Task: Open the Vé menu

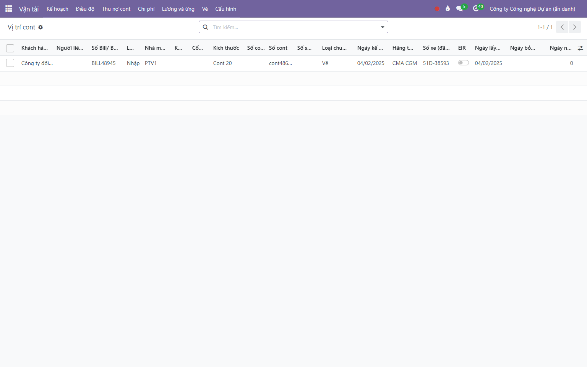Action: [x=205, y=9]
